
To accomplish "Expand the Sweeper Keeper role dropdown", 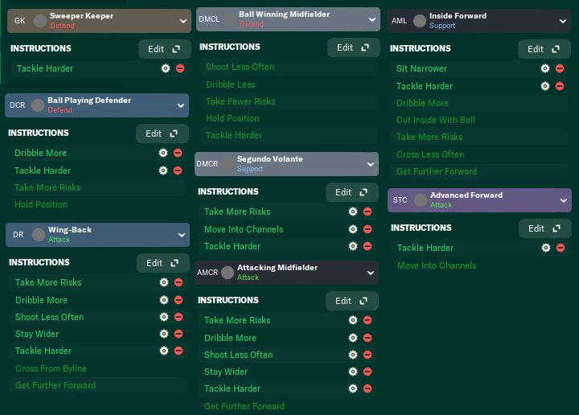I will tap(181, 21).
